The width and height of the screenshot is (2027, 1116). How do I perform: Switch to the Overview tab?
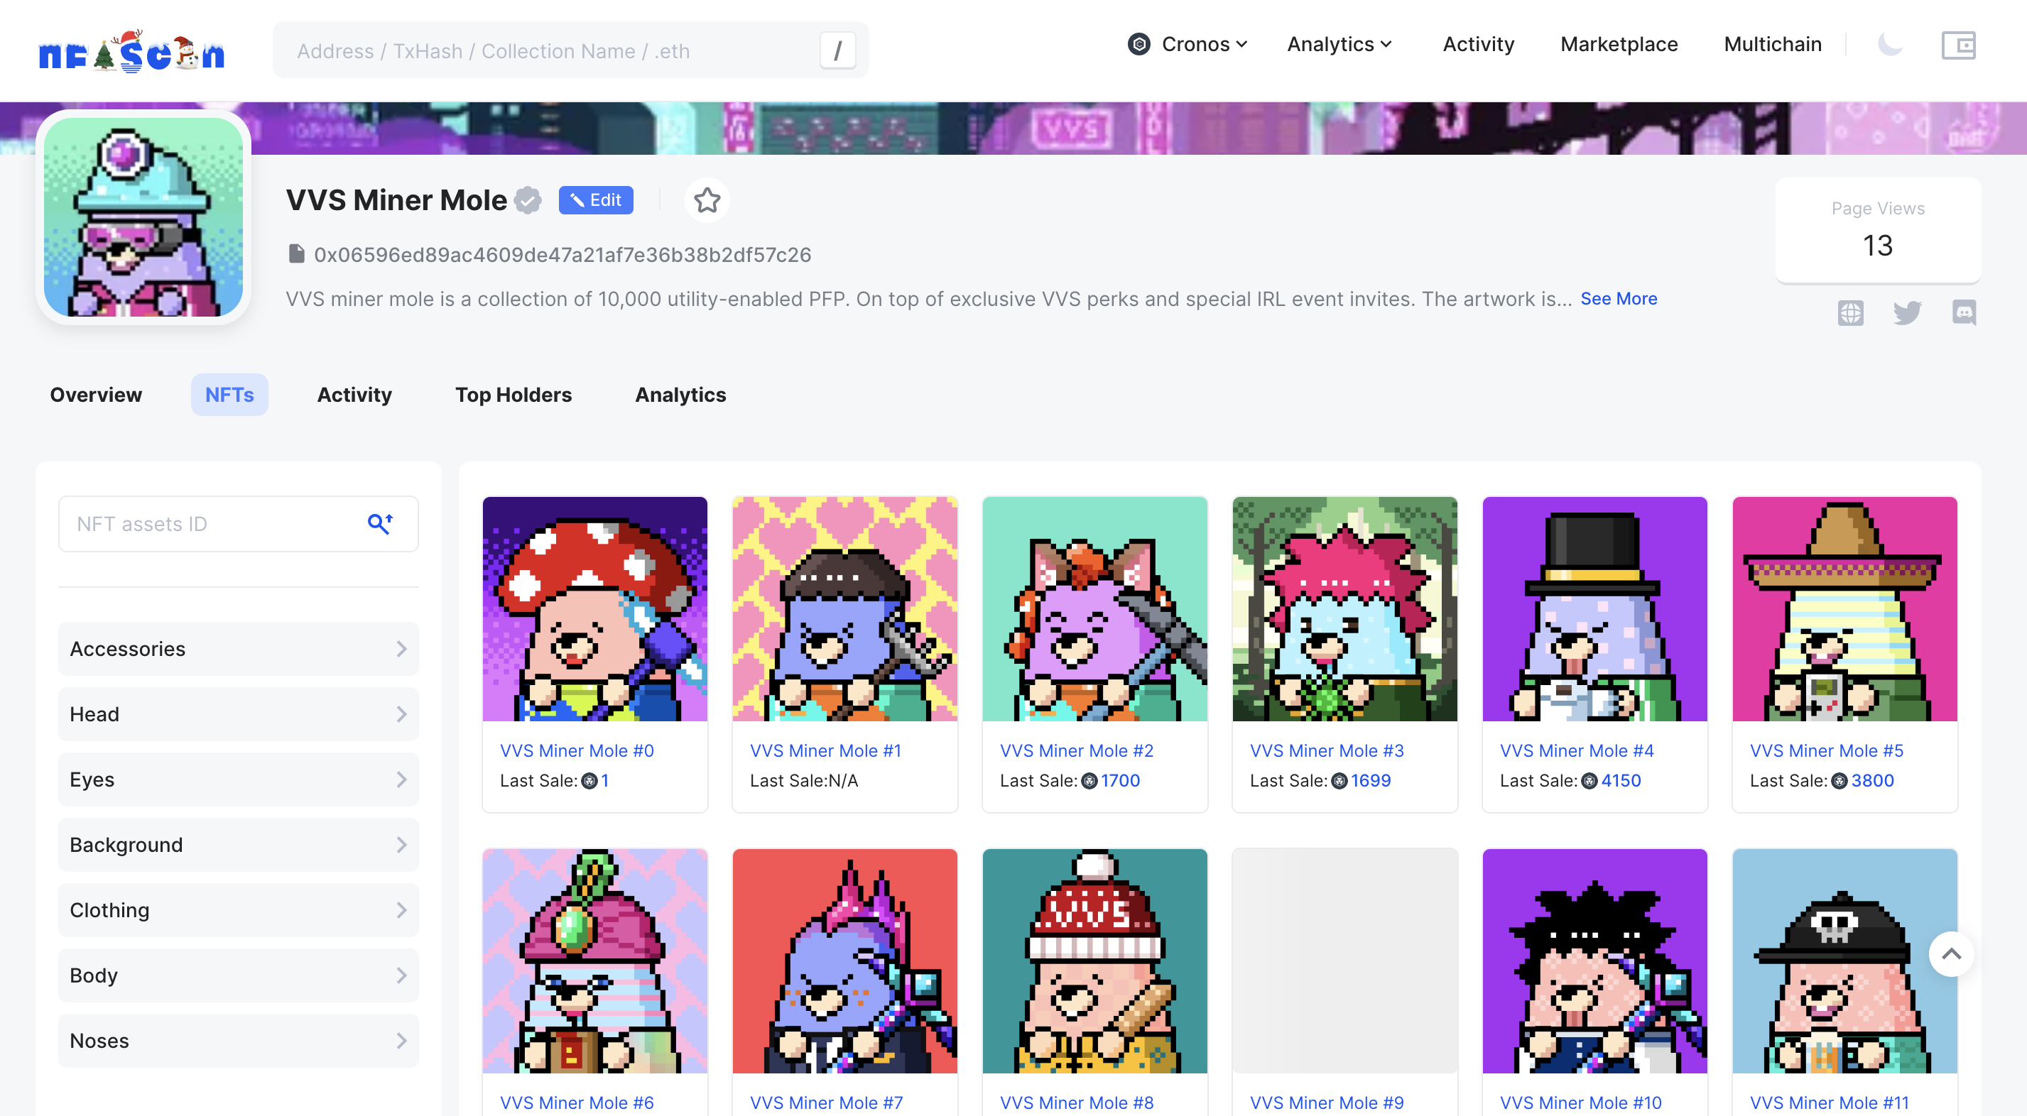point(96,395)
